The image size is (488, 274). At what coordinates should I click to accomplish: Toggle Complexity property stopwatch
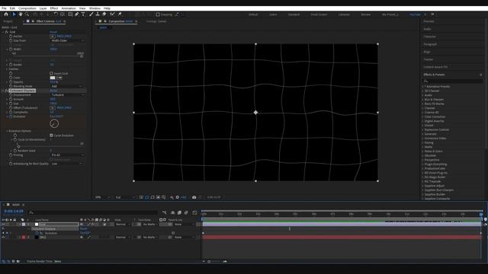tap(11, 112)
